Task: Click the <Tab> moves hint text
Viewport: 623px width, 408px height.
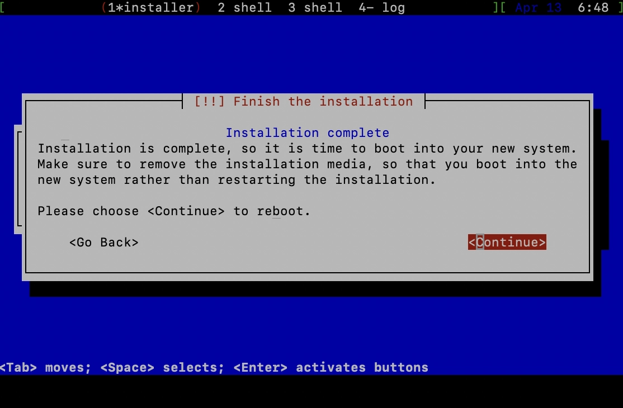Action: (45, 368)
